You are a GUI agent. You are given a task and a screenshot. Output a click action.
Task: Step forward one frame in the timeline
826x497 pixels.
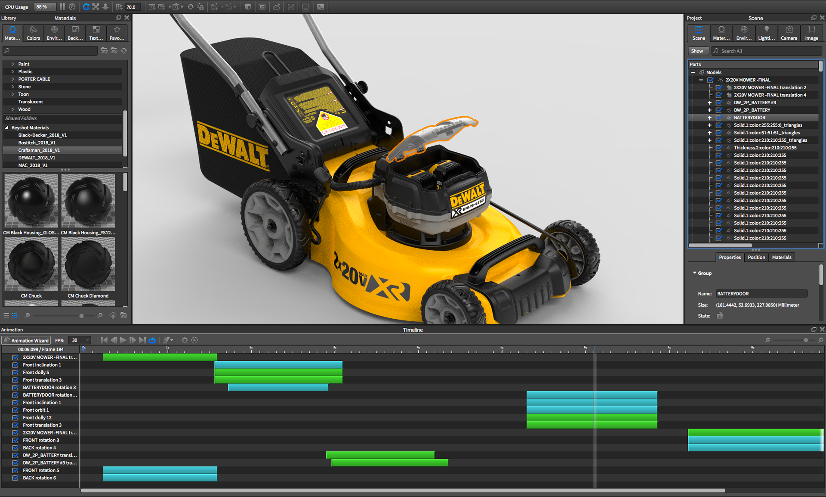133,340
